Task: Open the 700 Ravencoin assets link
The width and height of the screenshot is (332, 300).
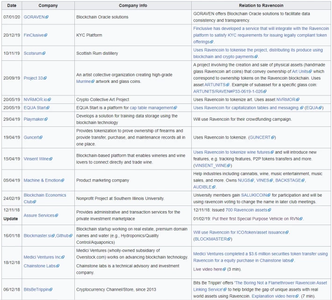Action: click(x=248, y=210)
